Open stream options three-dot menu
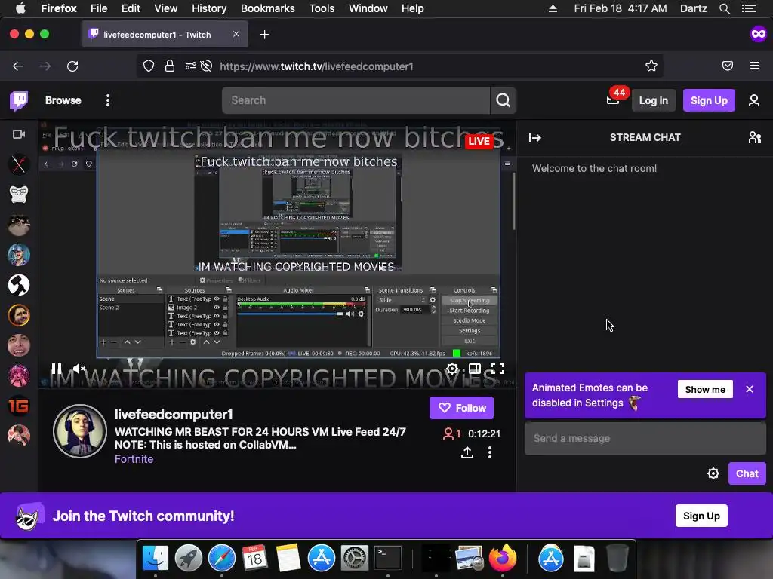This screenshot has height=579, width=773. click(489, 452)
